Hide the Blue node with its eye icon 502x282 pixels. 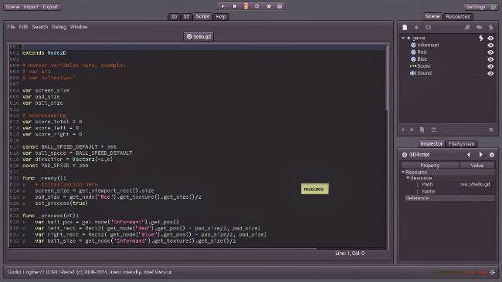pyautogui.click(x=490, y=59)
